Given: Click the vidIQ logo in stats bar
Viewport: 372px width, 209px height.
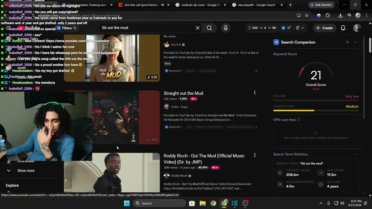Looking at the screenshot, I should (x=283, y=28).
